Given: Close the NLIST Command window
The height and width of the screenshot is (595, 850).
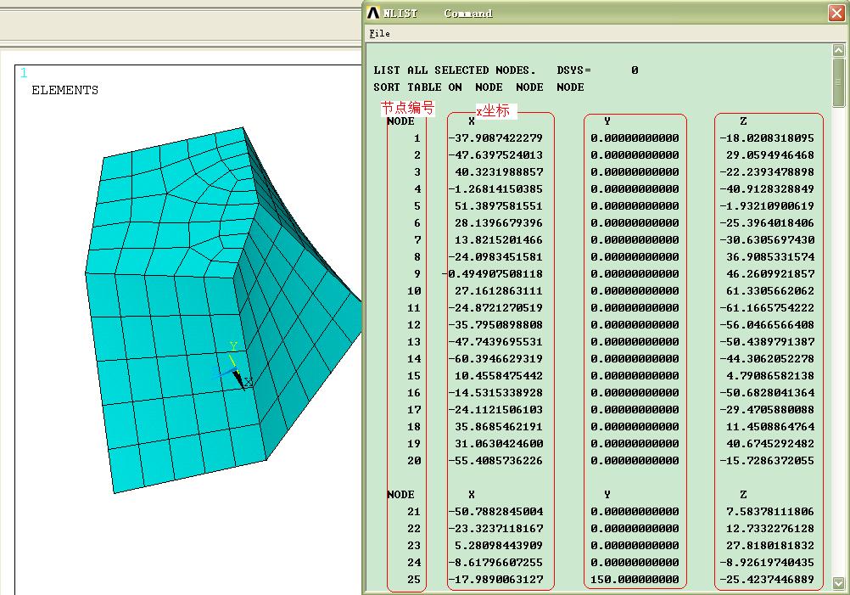Looking at the screenshot, I should [x=836, y=13].
